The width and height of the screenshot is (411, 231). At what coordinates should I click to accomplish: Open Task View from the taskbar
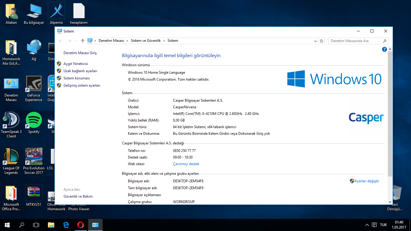pos(36,225)
